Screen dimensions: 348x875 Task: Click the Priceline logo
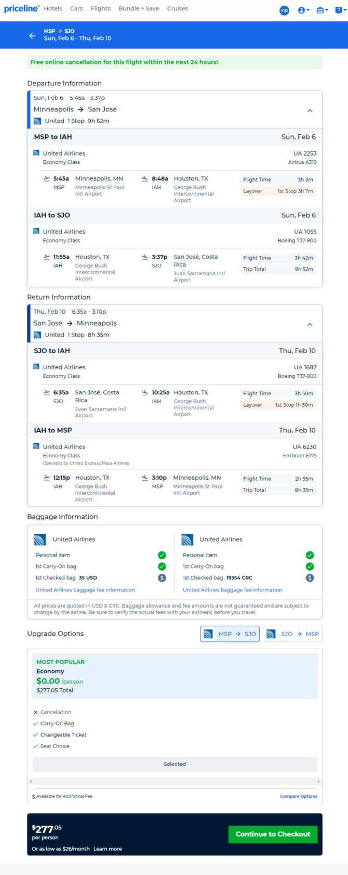coord(22,8)
